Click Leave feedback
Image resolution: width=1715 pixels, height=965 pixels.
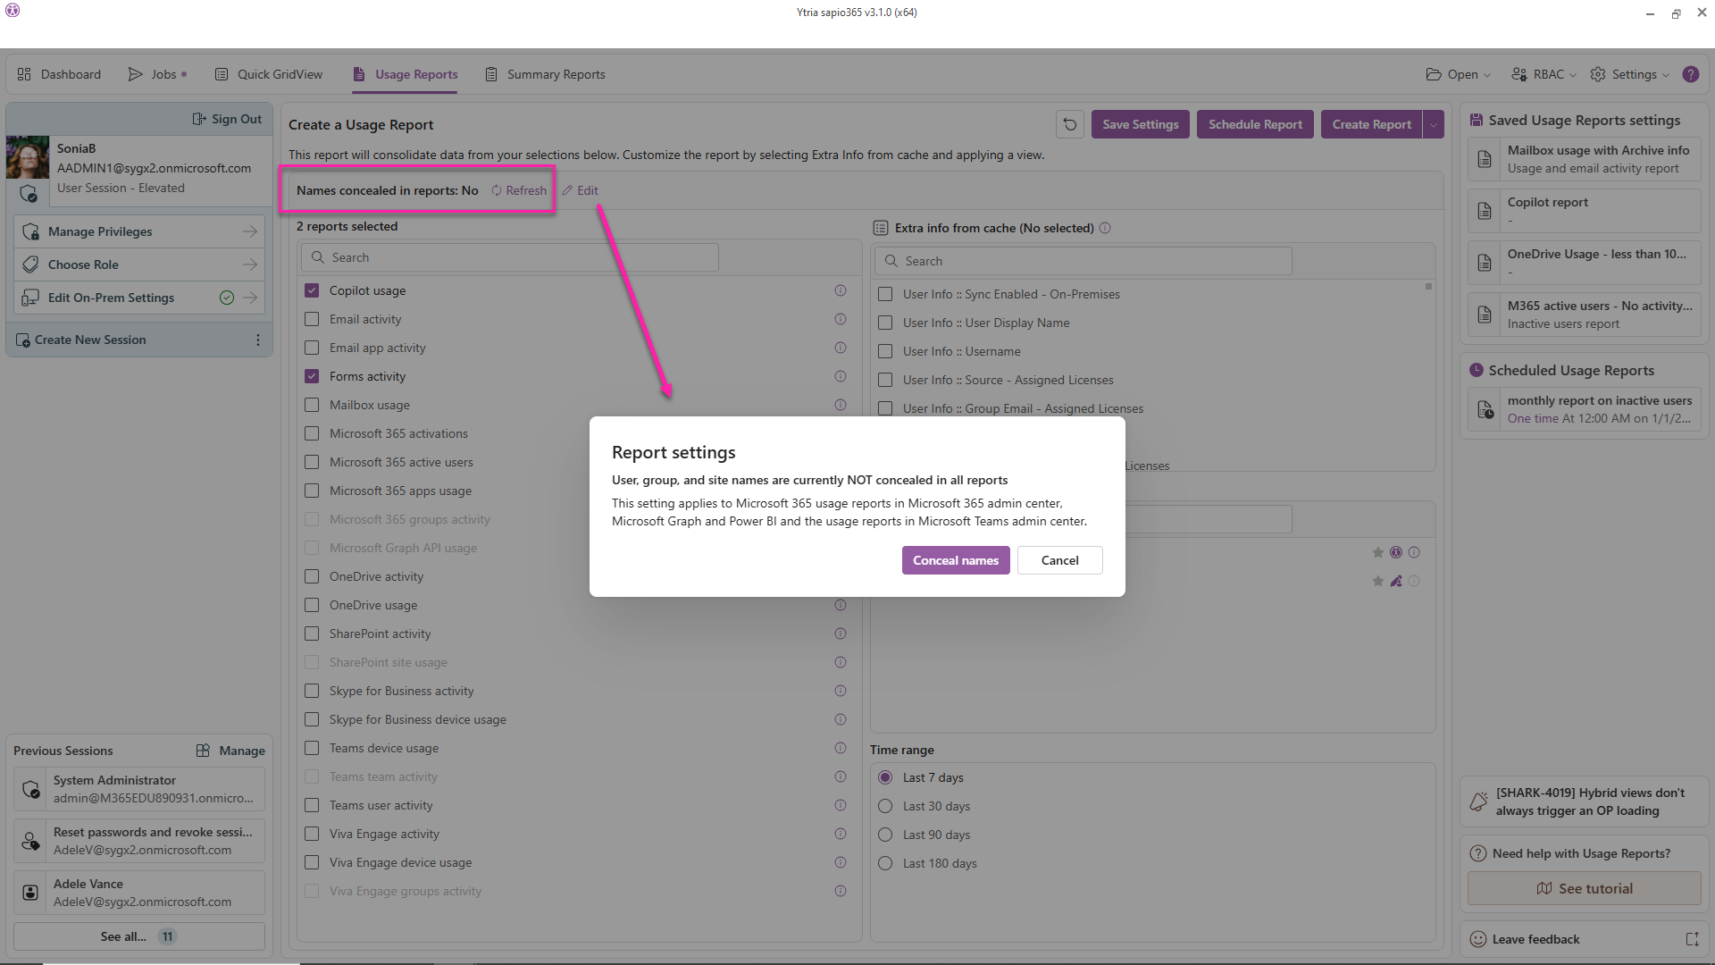pyautogui.click(x=1535, y=939)
